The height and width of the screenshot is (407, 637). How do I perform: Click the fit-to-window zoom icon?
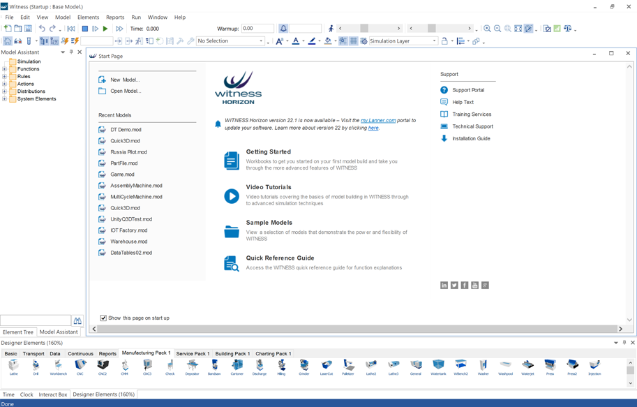coord(518,29)
